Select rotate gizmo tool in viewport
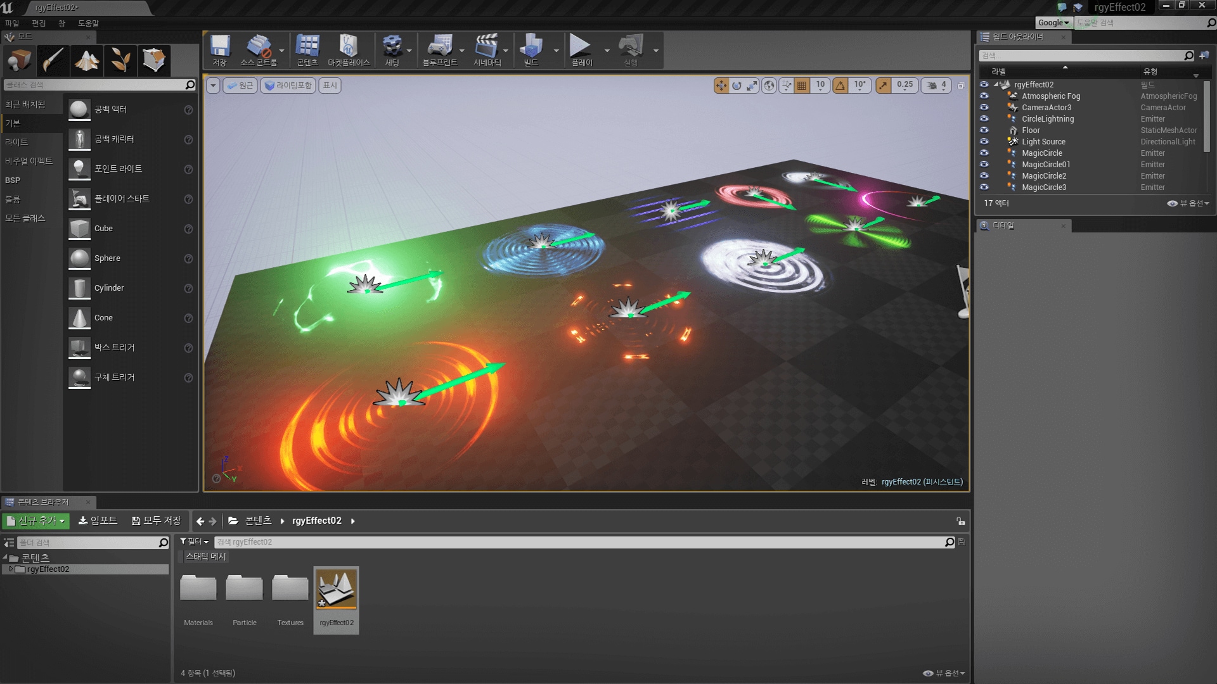1217x684 pixels. (737, 85)
